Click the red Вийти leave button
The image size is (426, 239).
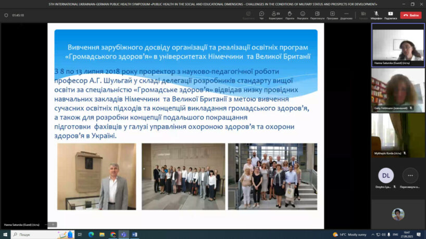tap(411, 15)
